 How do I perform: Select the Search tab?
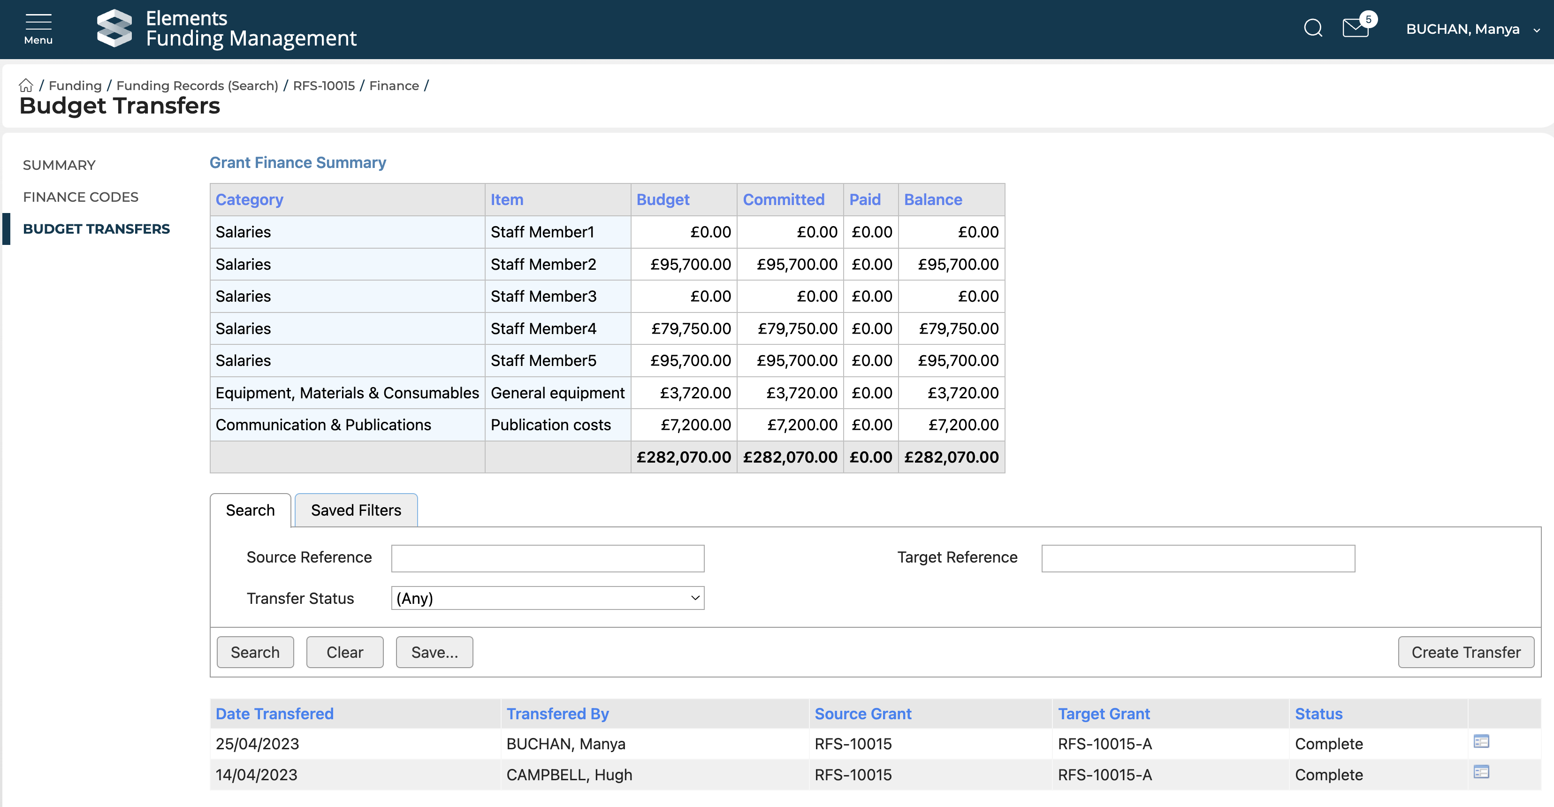[x=250, y=510]
